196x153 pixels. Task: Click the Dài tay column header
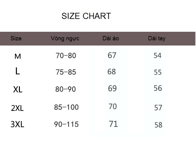(x=157, y=38)
